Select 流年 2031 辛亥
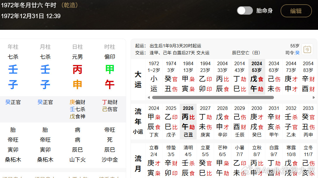Image resolution: width=318 pixels, height=178 pixels. coord(274,121)
